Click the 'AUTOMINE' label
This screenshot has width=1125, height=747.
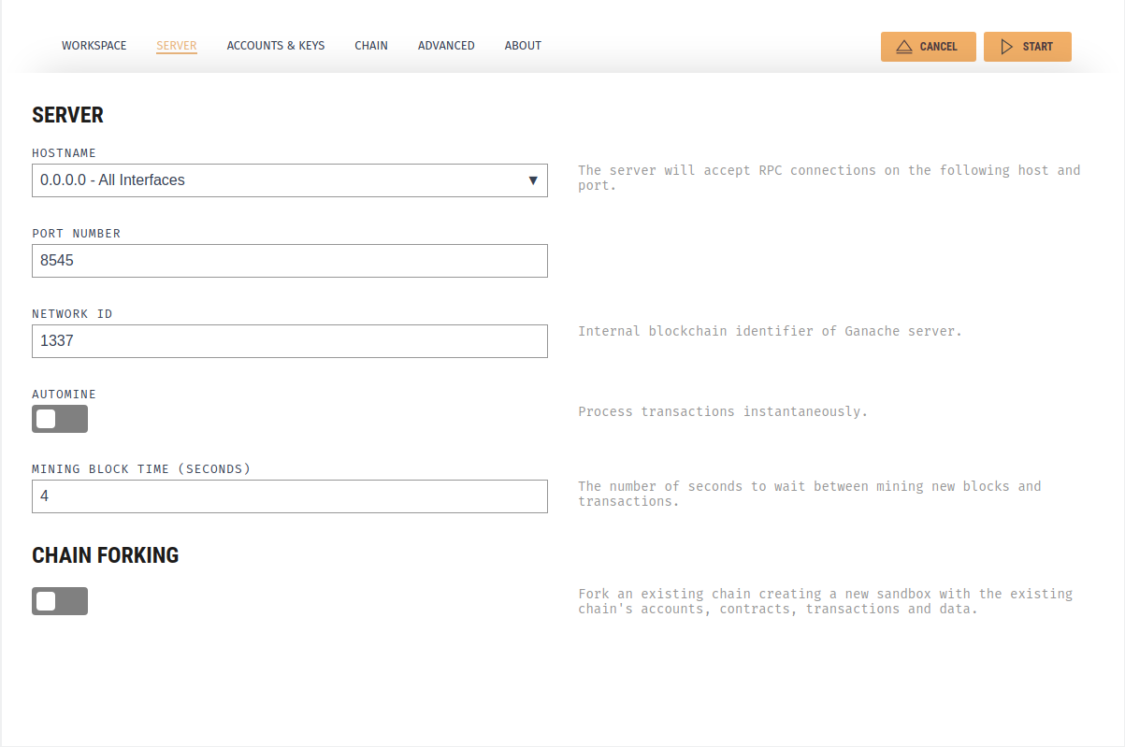point(64,395)
